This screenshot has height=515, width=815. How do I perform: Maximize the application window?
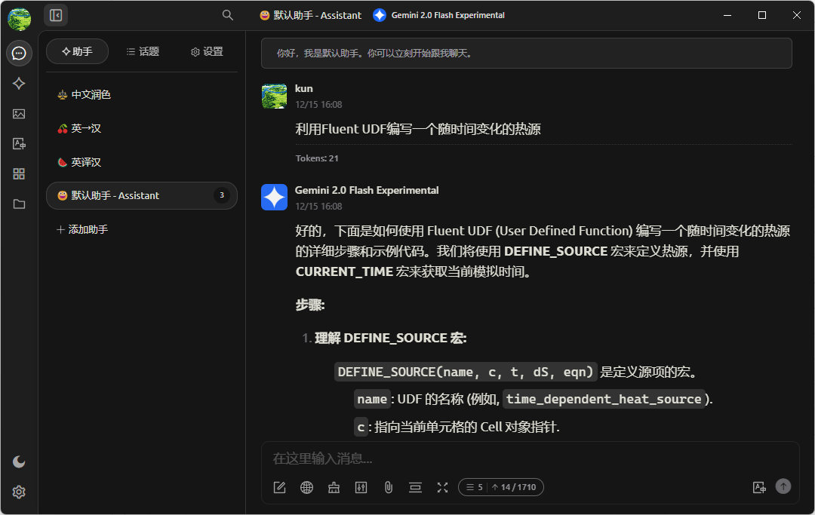pyautogui.click(x=762, y=15)
